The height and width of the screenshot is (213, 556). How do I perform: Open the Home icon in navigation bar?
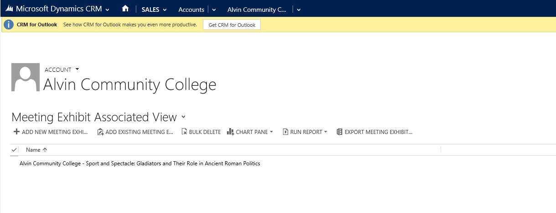(x=125, y=9)
